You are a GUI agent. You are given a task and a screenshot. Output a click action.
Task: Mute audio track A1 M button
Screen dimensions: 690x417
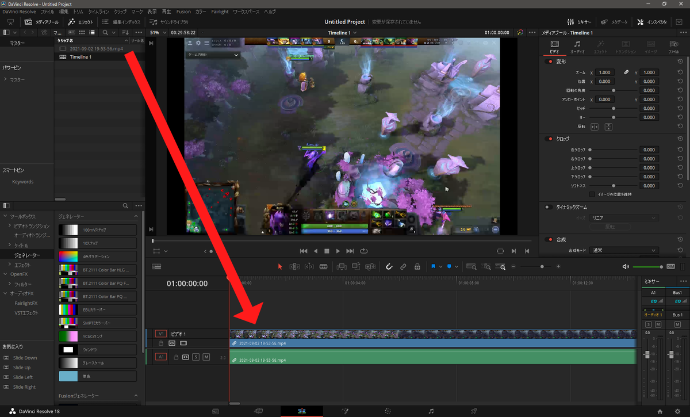tap(206, 357)
